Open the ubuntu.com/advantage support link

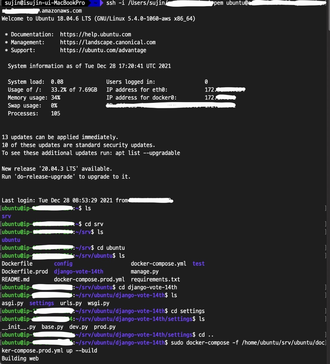[103, 50]
